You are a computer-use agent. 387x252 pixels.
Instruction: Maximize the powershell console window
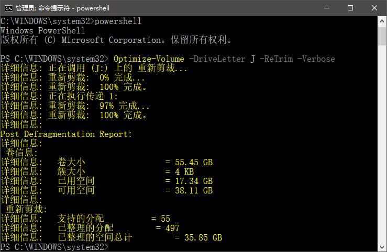tap(350, 8)
